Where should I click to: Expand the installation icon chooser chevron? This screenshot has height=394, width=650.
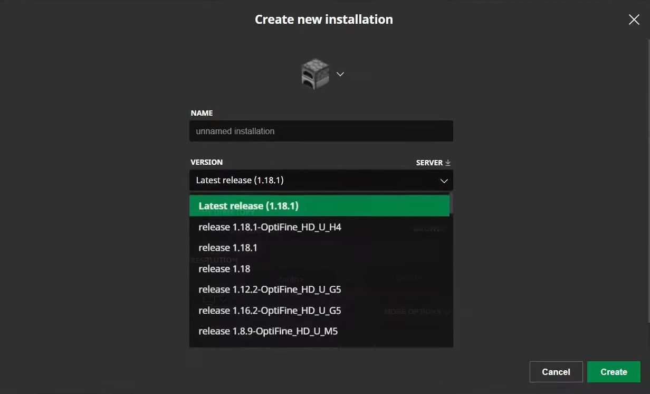click(x=340, y=74)
